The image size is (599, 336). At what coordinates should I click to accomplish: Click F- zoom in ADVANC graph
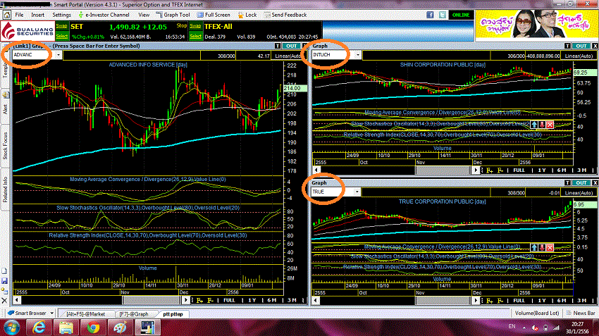point(210,301)
